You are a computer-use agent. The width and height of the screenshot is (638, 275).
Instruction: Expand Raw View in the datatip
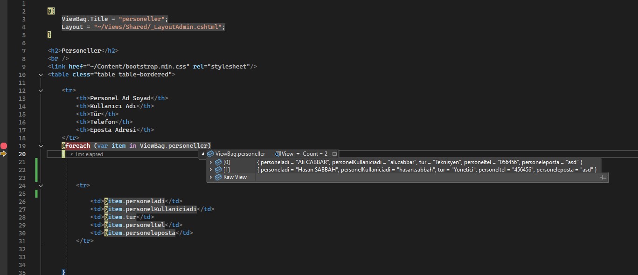pyautogui.click(x=211, y=177)
